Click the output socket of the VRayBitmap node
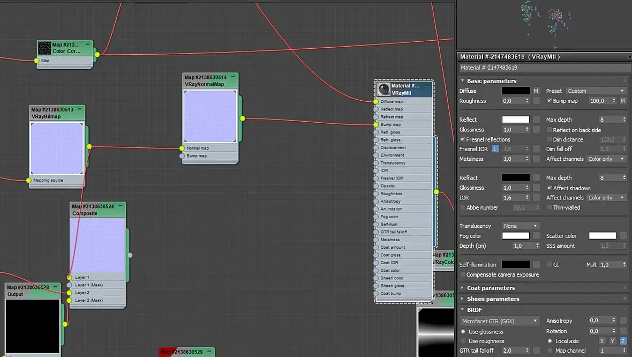 click(89, 146)
